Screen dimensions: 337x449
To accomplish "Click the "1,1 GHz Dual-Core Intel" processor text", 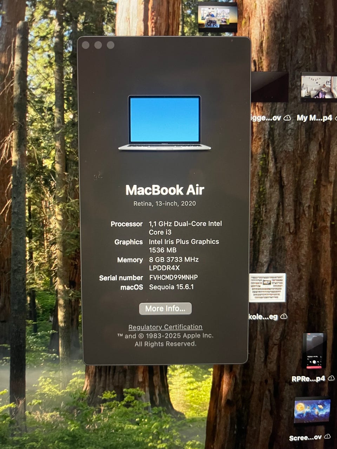I will (185, 224).
